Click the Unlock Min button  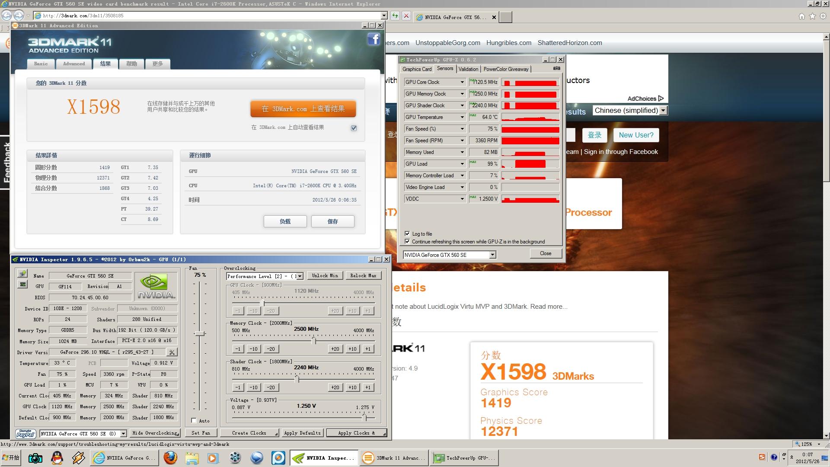click(325, 276)
